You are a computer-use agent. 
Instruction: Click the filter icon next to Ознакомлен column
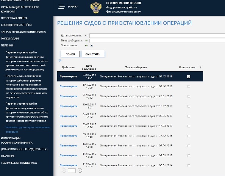click(200, 68)
